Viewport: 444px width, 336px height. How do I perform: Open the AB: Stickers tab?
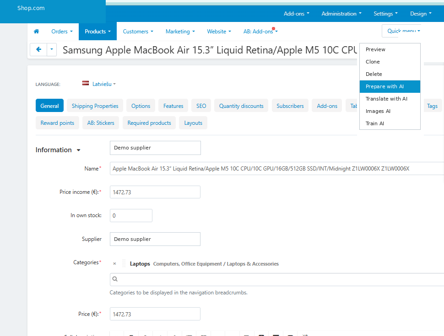[101, 123]
